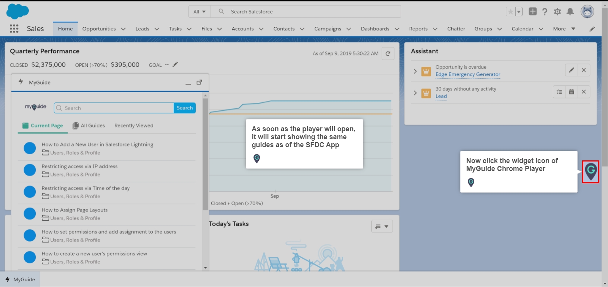Screen dimensions: 608x287
Task: Open Today's Tasks filter dropdown
Action: point(382,226)
